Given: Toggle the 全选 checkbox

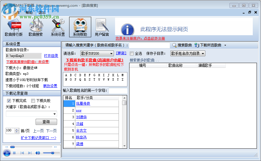Looking at the screenshot, I should coord(132,53).
